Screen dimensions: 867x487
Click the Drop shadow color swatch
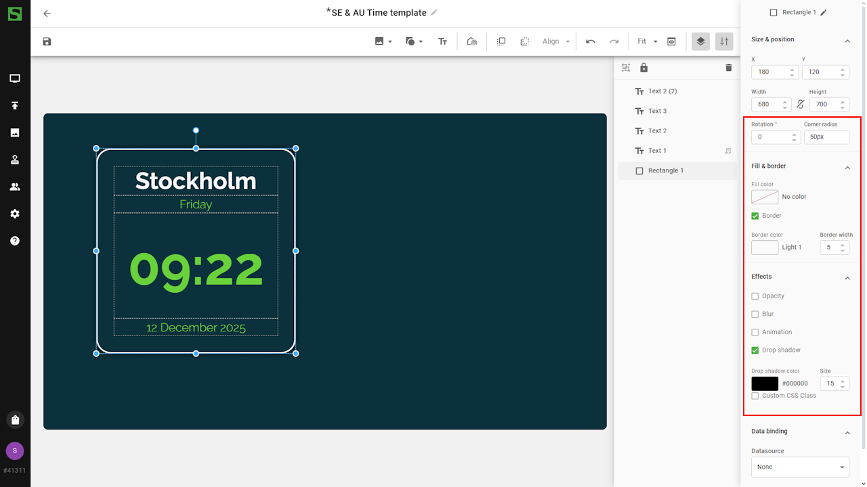tap(765, 384)
